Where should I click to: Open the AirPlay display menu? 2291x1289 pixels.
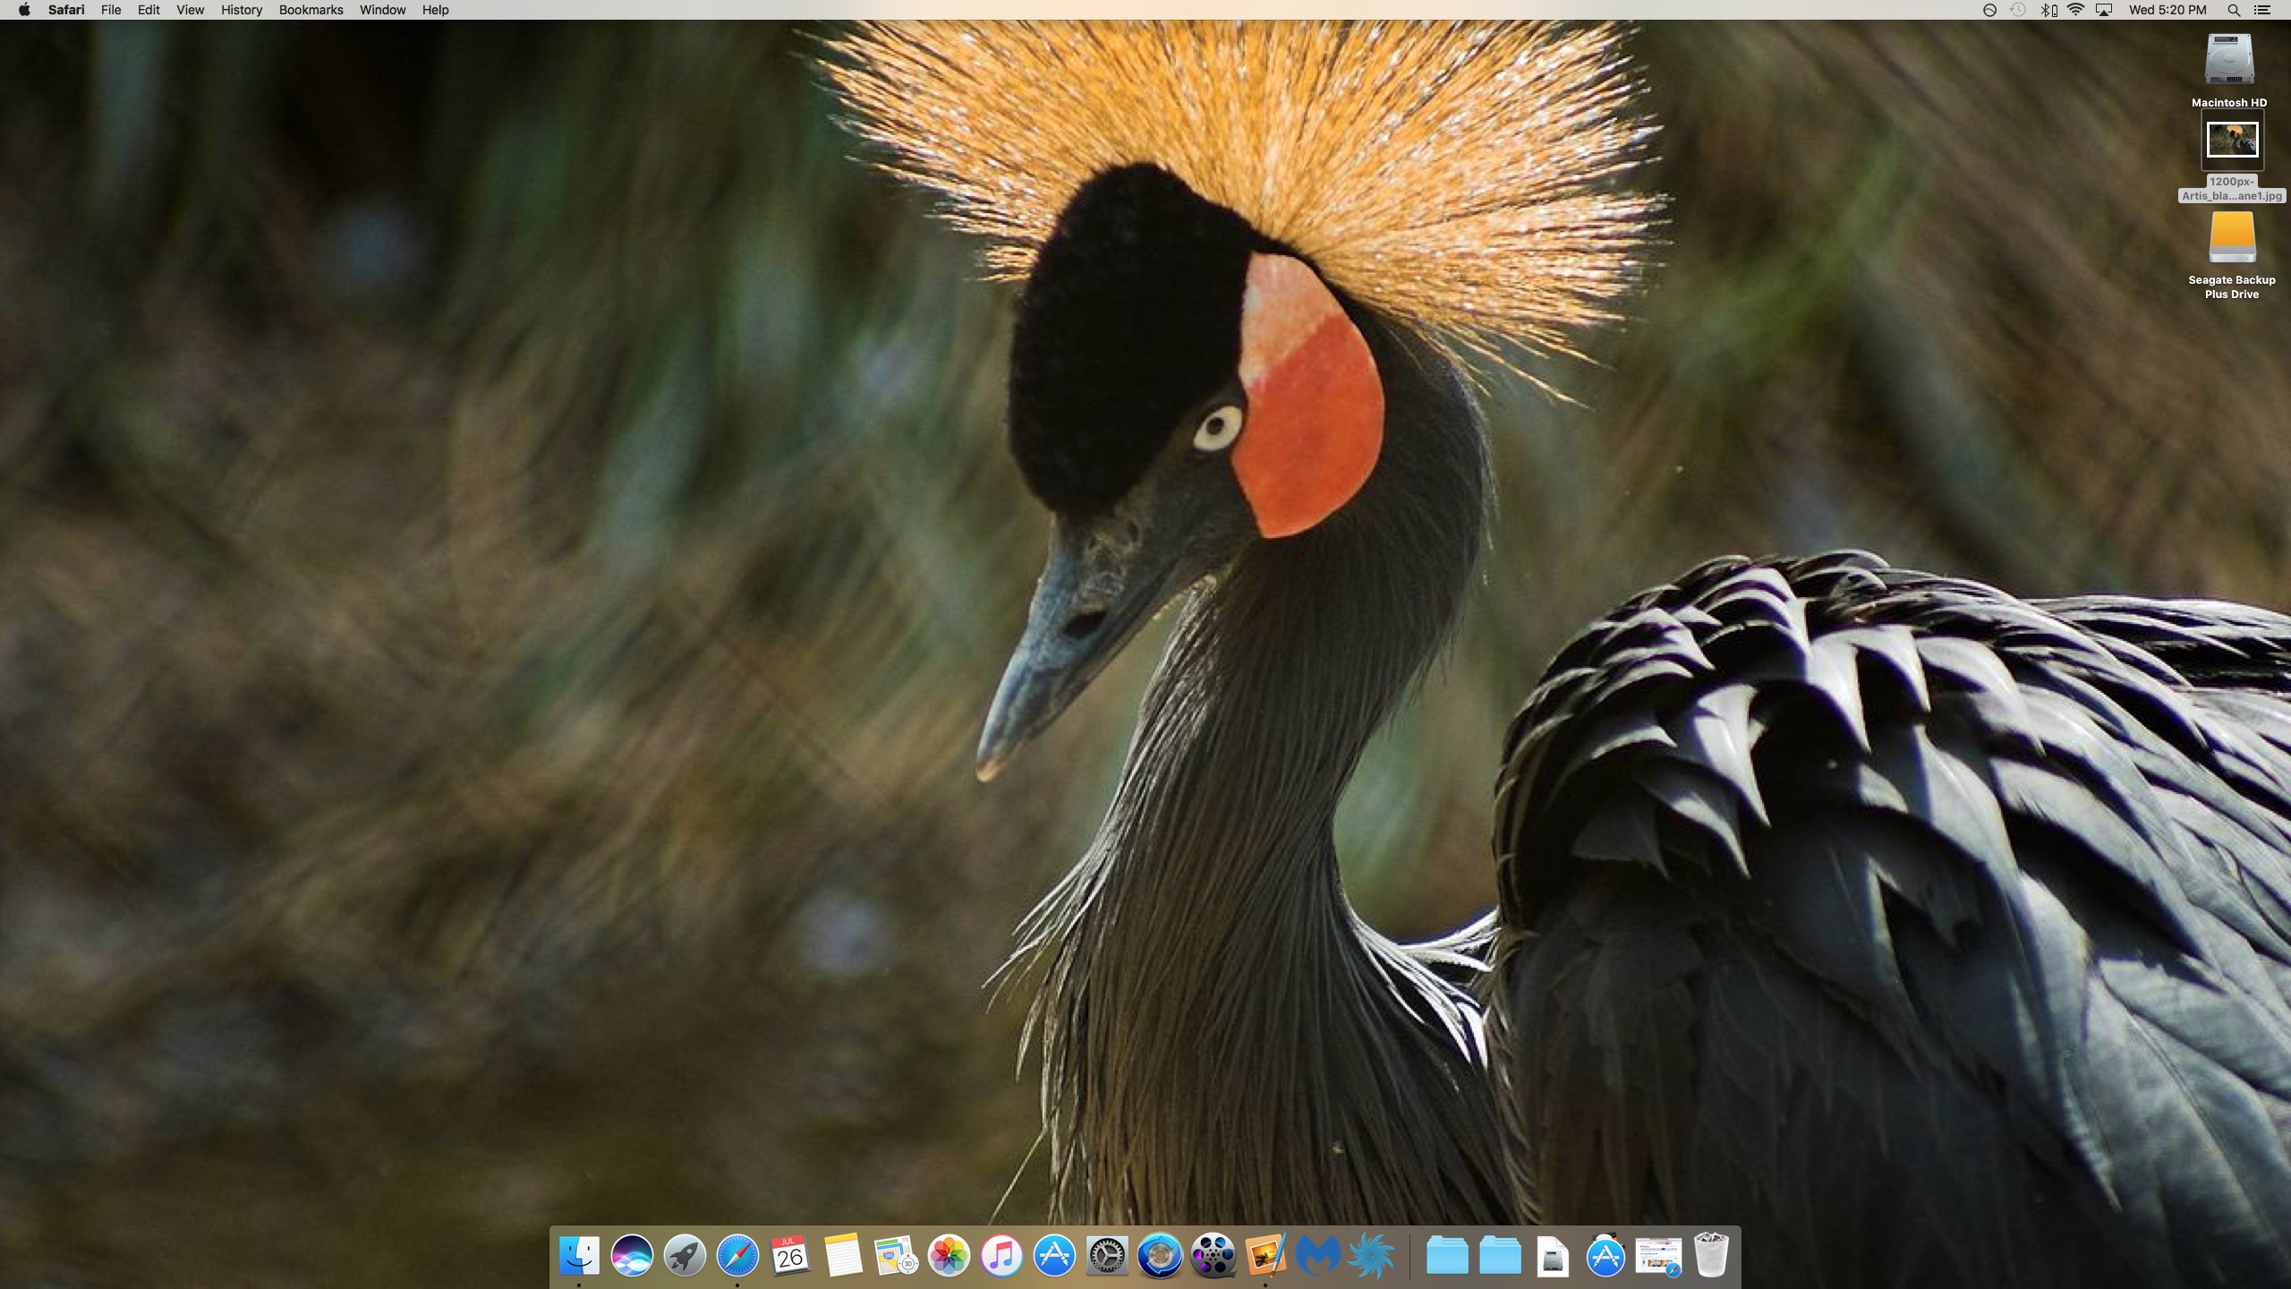click(x=2104, y=10)
